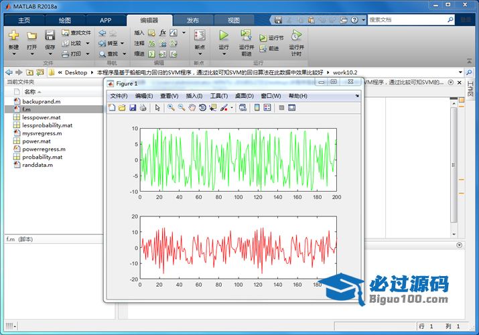Click the Breakpoints (断点) icon
The image size is (479, 335).
[200, 36]
